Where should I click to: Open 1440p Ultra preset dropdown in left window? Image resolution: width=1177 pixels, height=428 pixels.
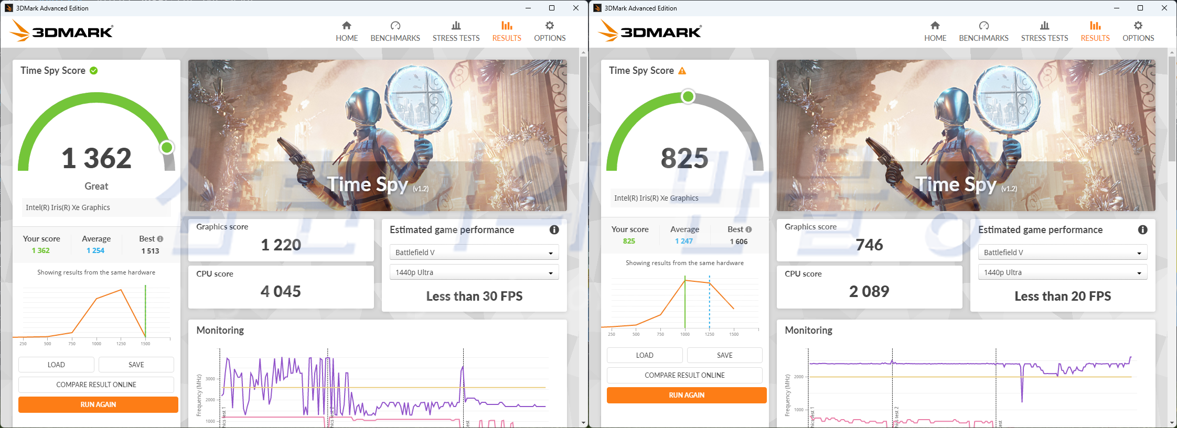[474, 272]
